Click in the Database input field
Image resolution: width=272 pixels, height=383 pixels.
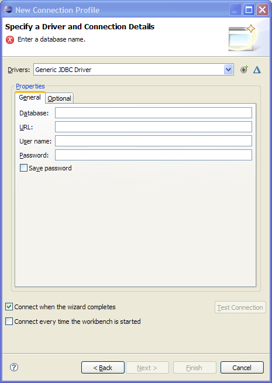153,113
